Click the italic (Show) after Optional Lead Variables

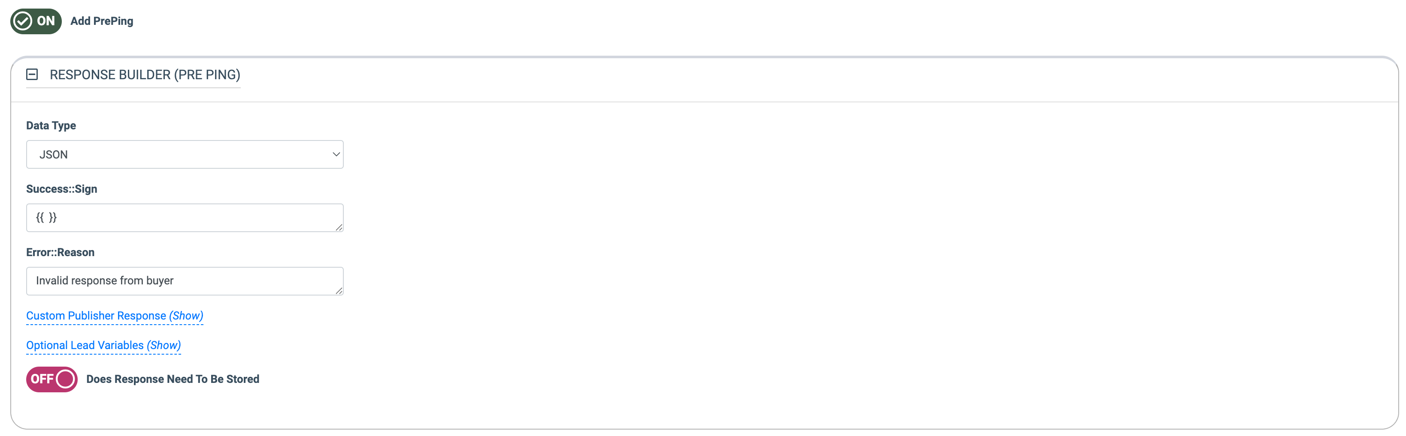[x=164, y=346]
